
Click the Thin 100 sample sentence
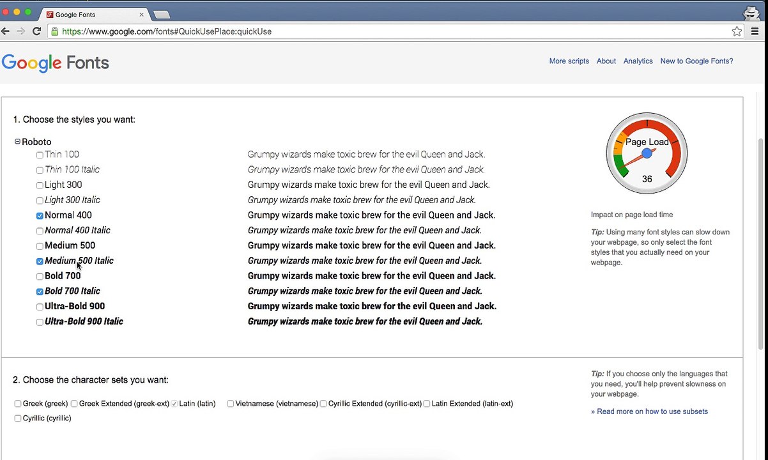click(x=366, y=155)
